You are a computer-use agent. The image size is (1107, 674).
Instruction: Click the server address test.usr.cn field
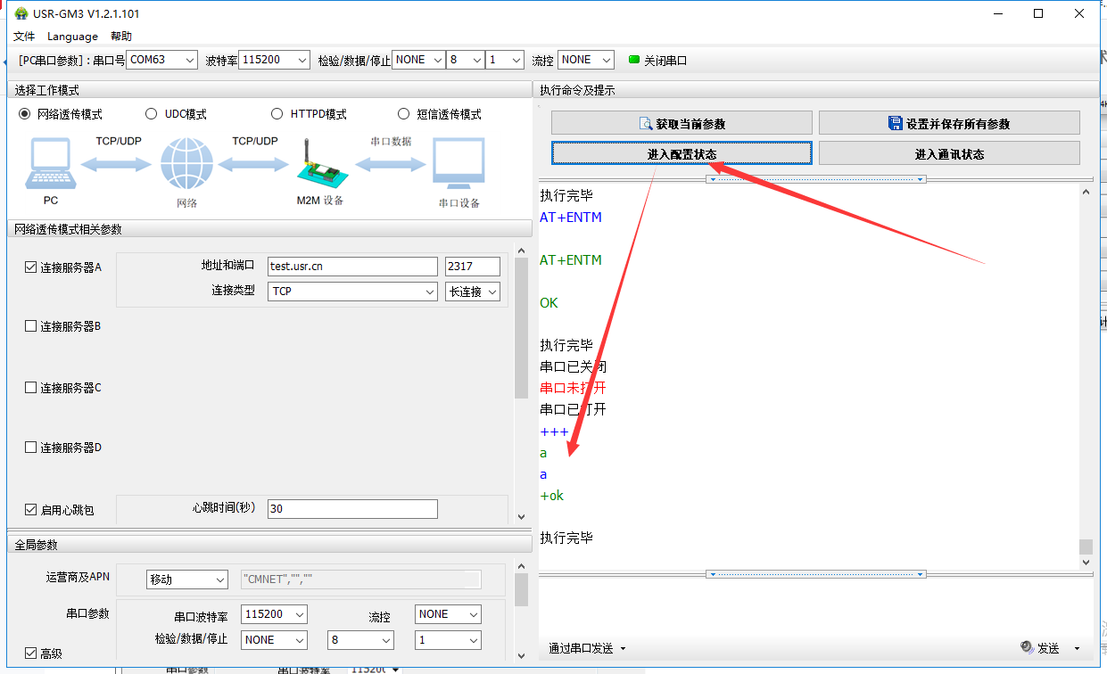coord(352,267)
